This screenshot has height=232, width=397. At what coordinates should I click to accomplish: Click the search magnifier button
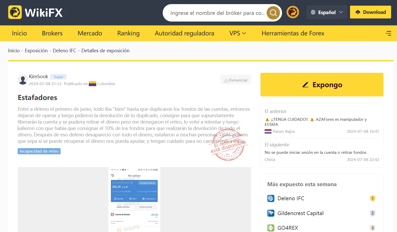[x=273, y=13]
